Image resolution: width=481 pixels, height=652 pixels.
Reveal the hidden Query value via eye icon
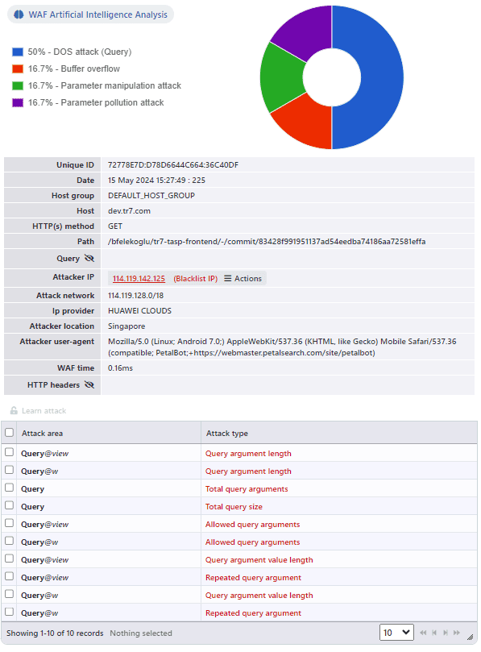click(89, 258)
